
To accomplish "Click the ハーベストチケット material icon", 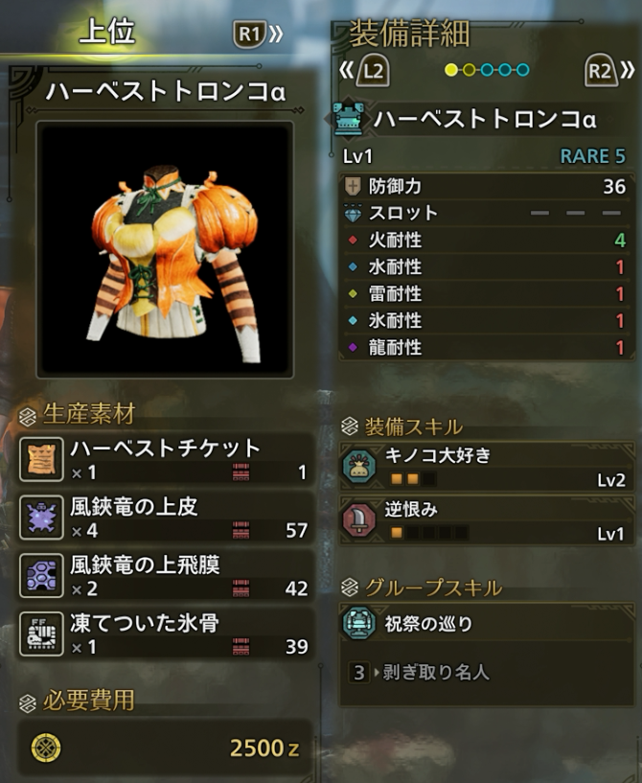I will (x=41, y=459).
